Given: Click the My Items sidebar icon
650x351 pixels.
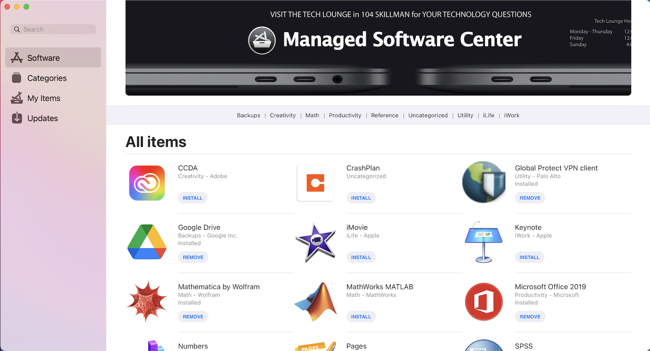Looking at the screenshot, I should [x=16, y=98].
